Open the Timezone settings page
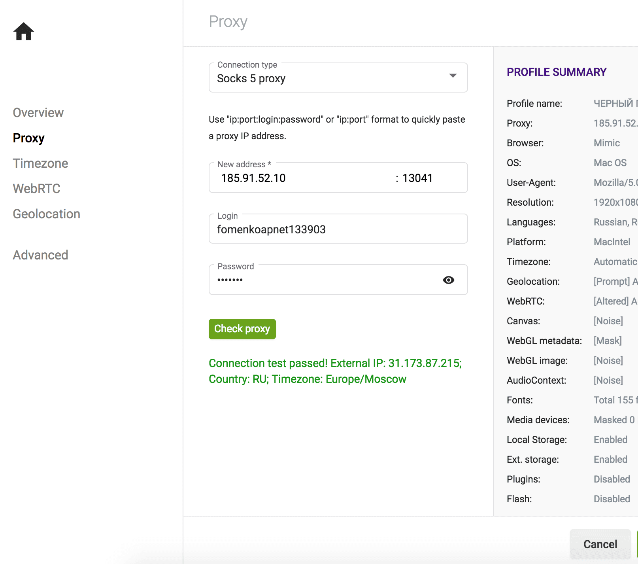 40,163
